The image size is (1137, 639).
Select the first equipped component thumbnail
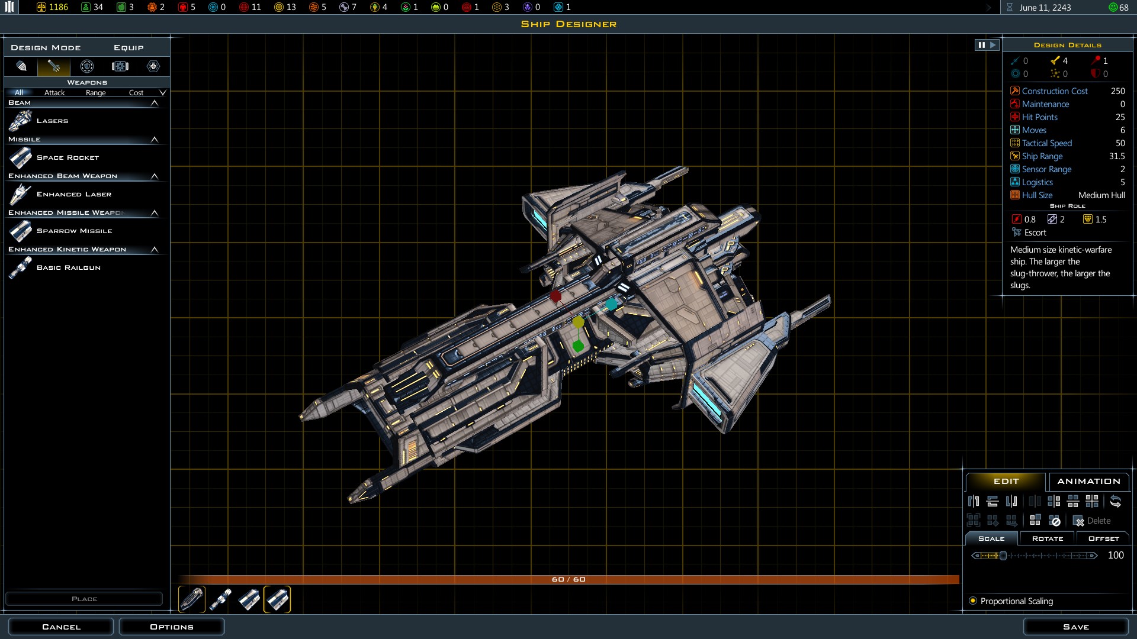(191, 599)
